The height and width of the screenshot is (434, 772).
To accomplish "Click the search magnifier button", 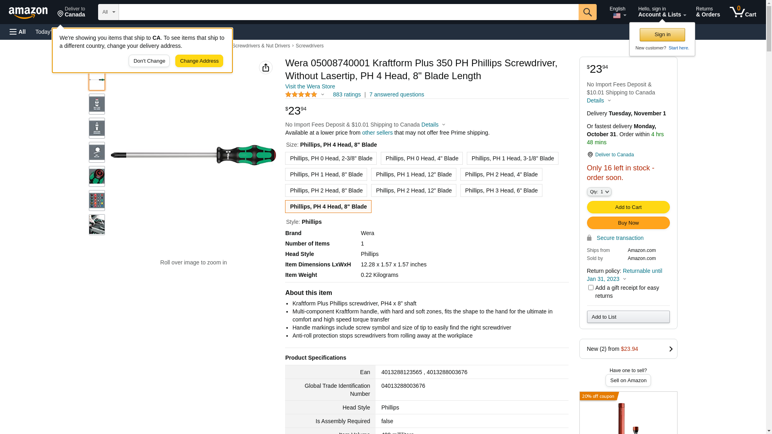I will click(587, 12).
